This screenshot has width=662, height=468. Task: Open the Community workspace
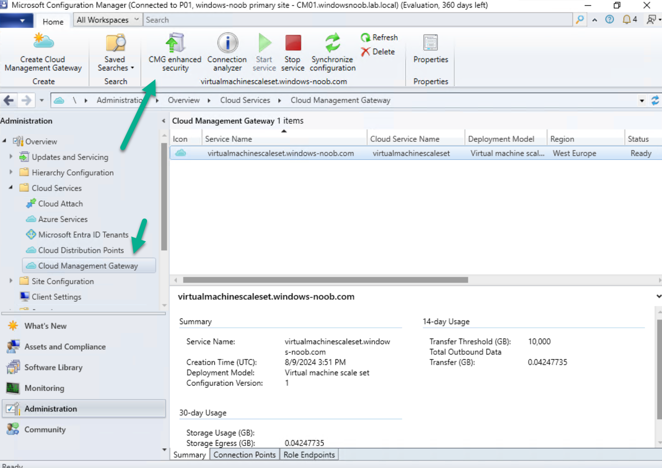click(83, 430)
